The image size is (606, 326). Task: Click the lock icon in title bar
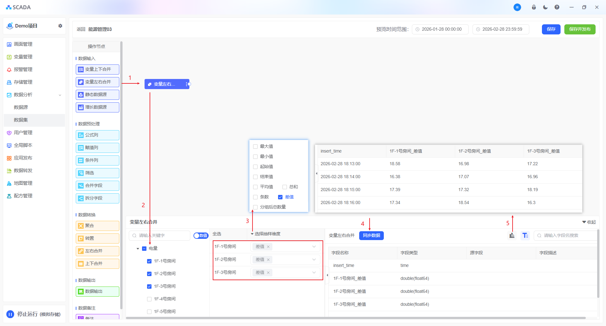534,7
